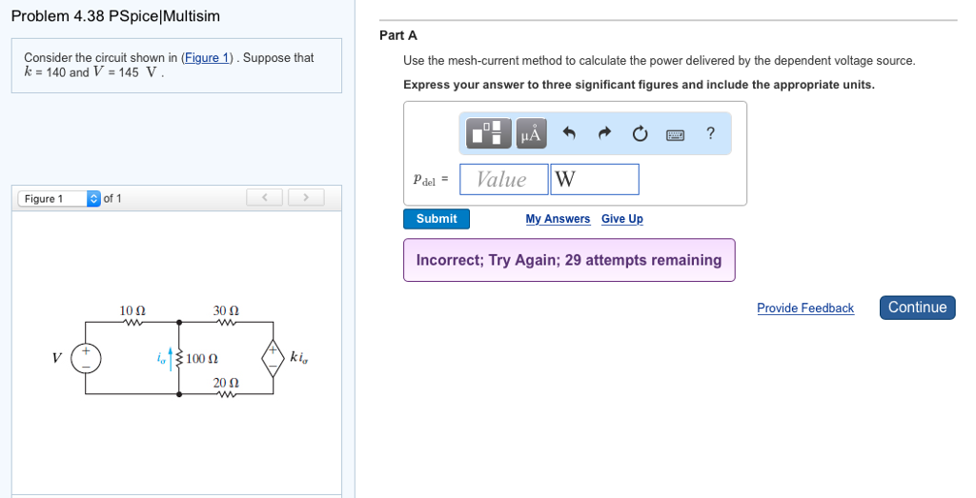
Task: Open the µÅ symbols/units button
Action: [531, 133]
